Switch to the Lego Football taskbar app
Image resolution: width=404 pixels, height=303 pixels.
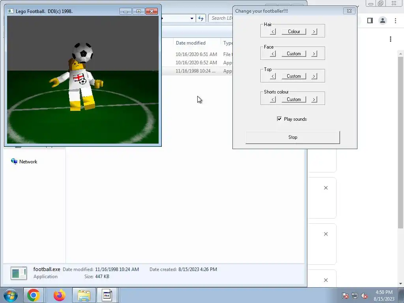(x=107, y=295)
